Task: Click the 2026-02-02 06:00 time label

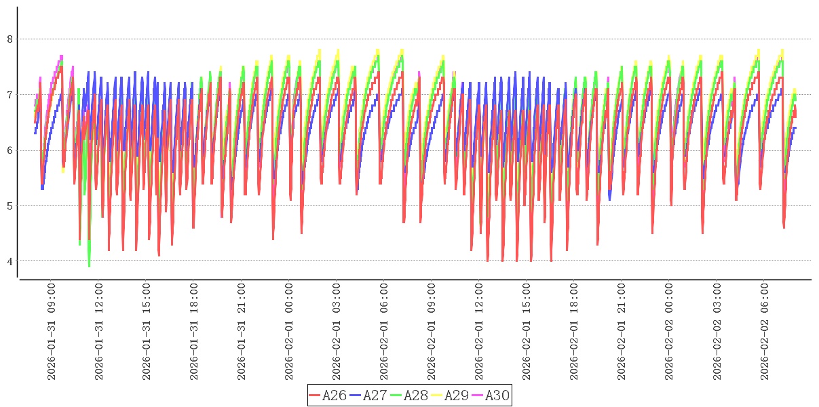Action: pyautogui.click(x=764, y=332)
